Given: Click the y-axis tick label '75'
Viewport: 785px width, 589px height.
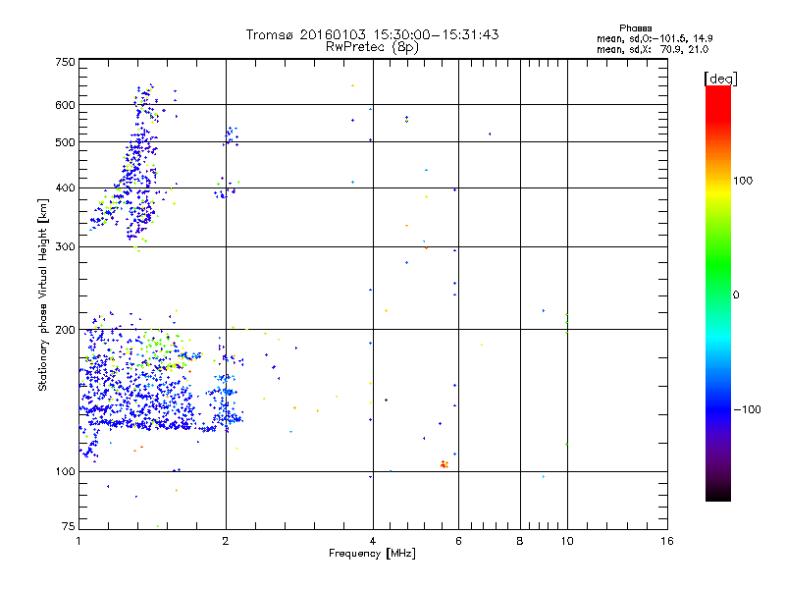Looking at the screenshot, I should coord(69,526).
